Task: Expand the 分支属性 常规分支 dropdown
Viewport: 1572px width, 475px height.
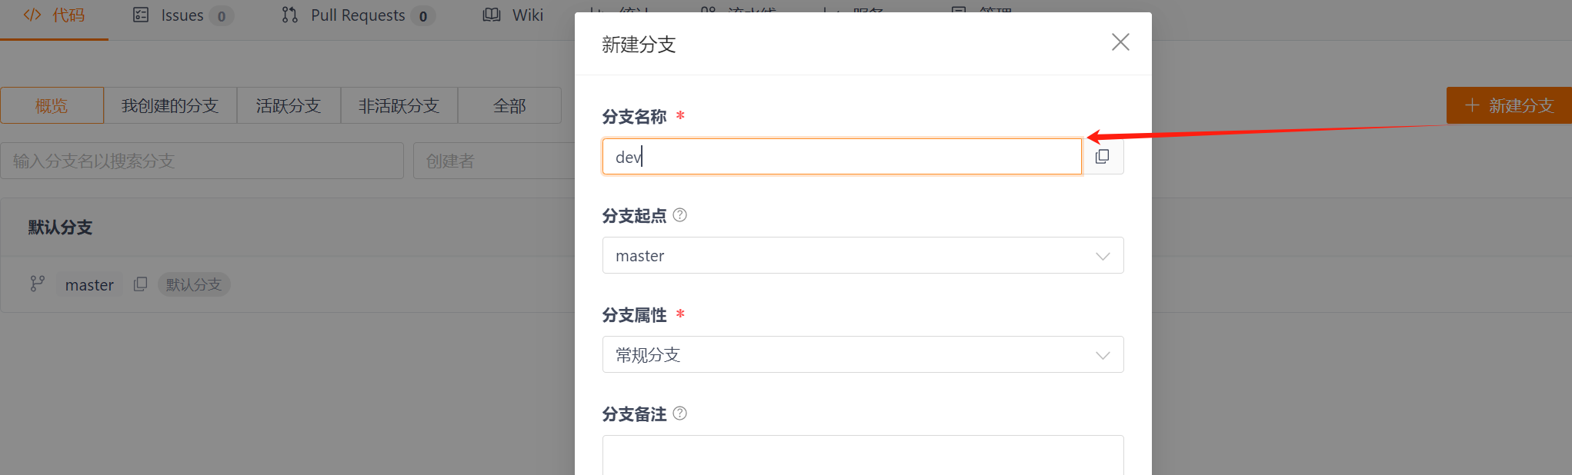Action: (863, 354)
